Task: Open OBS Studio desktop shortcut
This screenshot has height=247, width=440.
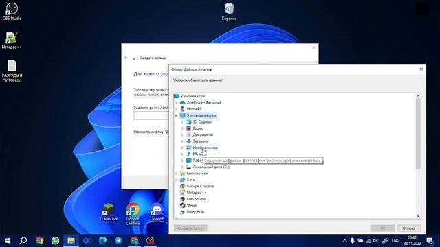Action: (12, 12)
